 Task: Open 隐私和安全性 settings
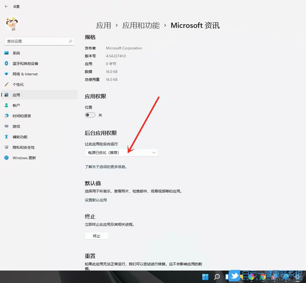pos(23,147)
